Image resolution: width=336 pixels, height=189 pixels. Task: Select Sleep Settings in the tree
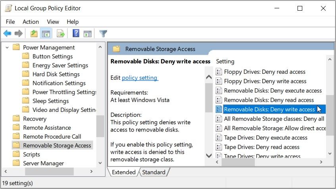point(50,101)
